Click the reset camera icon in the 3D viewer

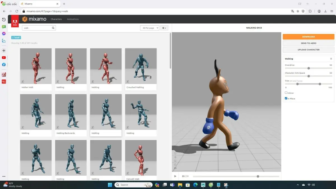click(175, 153)
